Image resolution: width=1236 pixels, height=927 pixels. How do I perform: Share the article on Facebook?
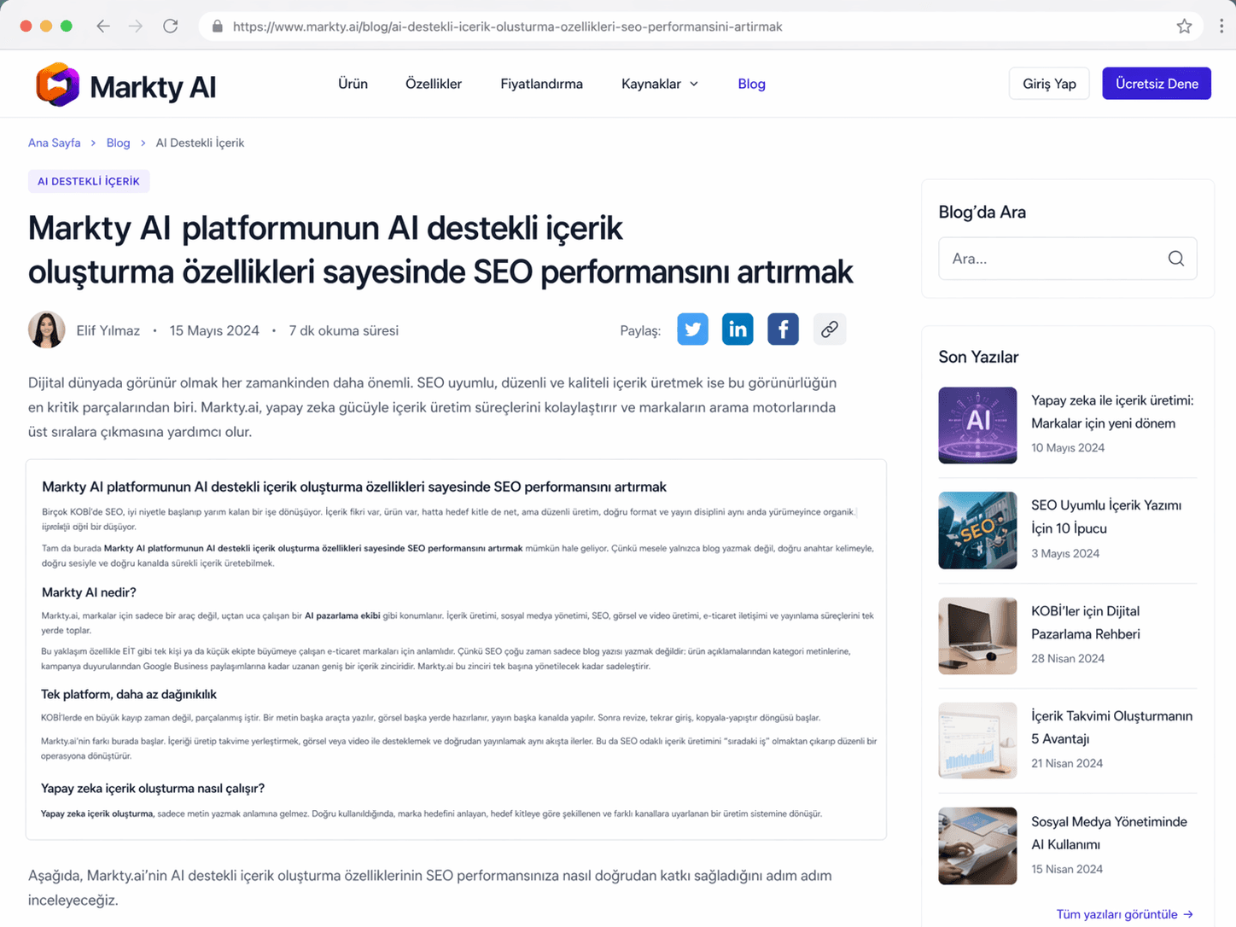[x=783, y=329]
